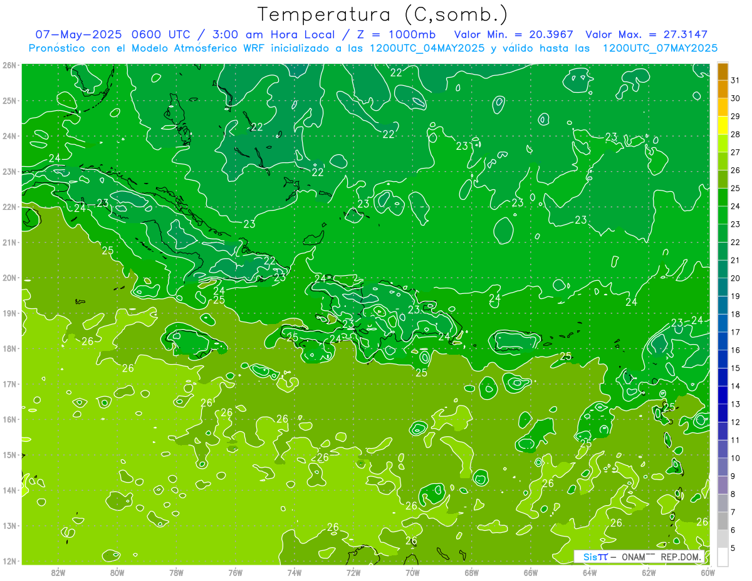Click the "Z = 1000mb" level label
752x581 pixels.
[x=395, y=34]
